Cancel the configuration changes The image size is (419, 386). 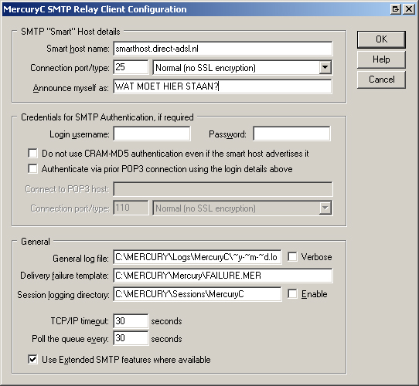pos(381,80)
